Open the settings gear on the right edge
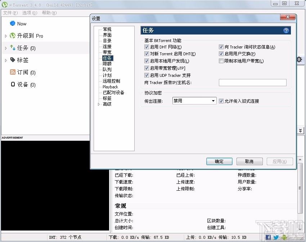Image resolution: width=306 pixels, height=242 pixels. [300, 60]
